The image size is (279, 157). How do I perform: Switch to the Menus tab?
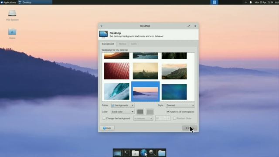pos(122,44)
